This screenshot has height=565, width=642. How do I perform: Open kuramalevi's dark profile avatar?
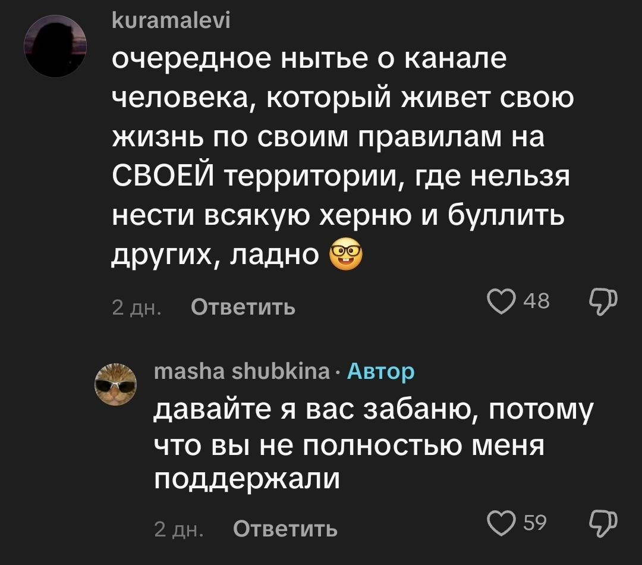55,46
